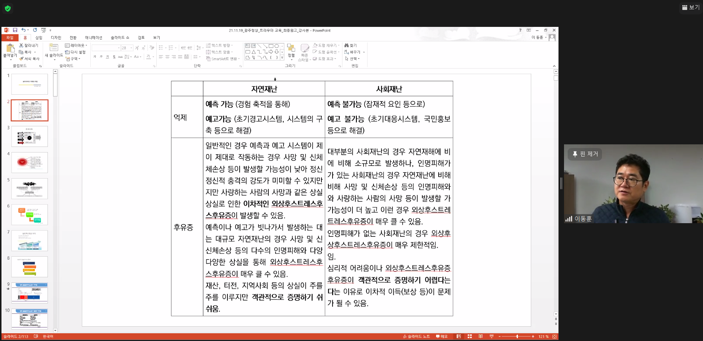Switch to the Animations (애니메이션) tab
703x341 pixels.
point(93,38)
